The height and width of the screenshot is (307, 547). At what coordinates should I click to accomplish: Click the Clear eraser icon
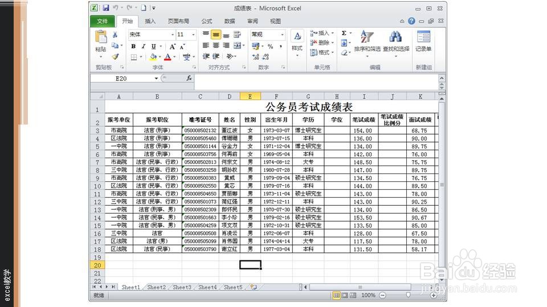(344, 52)
